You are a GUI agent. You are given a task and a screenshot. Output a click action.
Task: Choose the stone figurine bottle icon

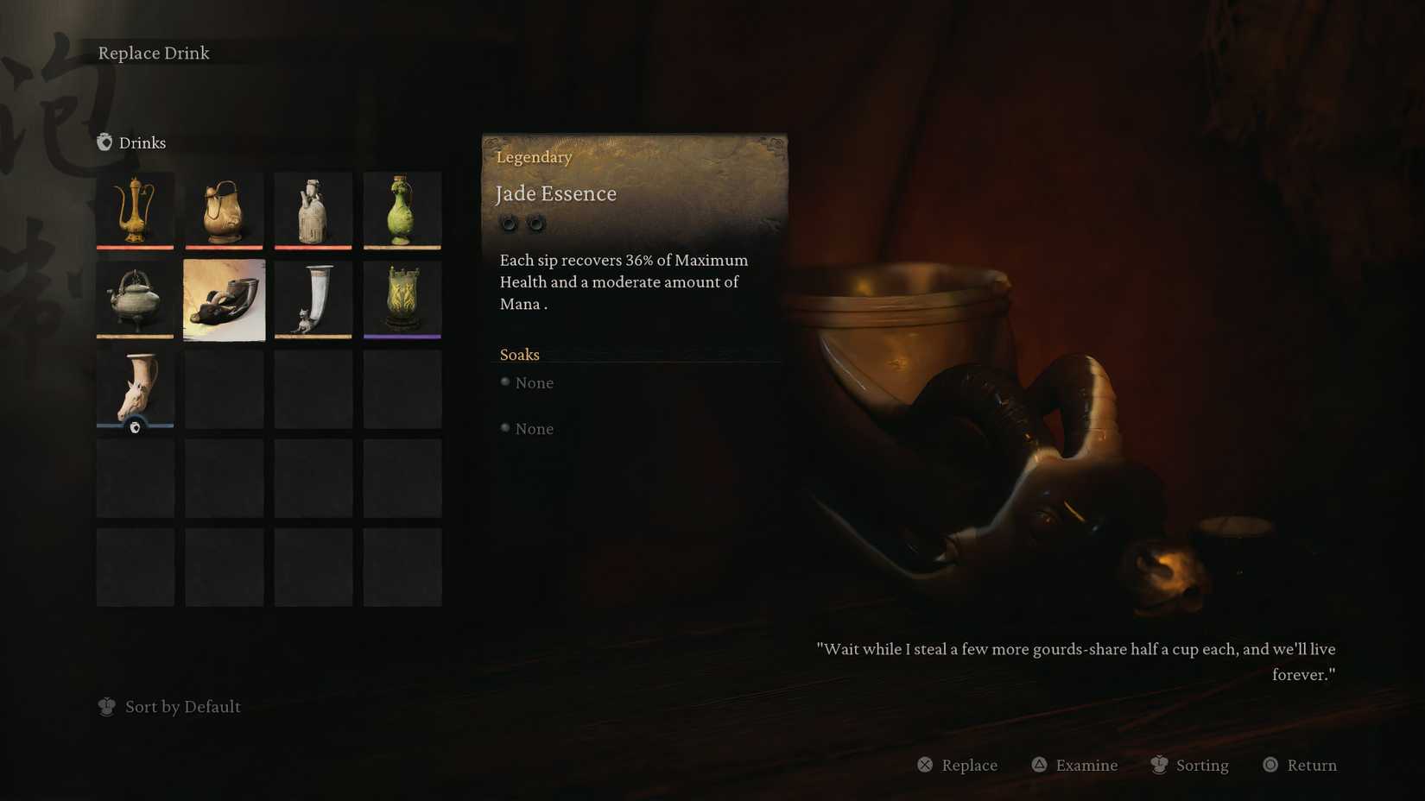pyautogui.click(x=313, y=211)
